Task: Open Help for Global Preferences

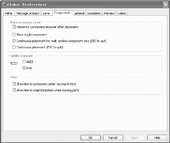Action: 157,138
